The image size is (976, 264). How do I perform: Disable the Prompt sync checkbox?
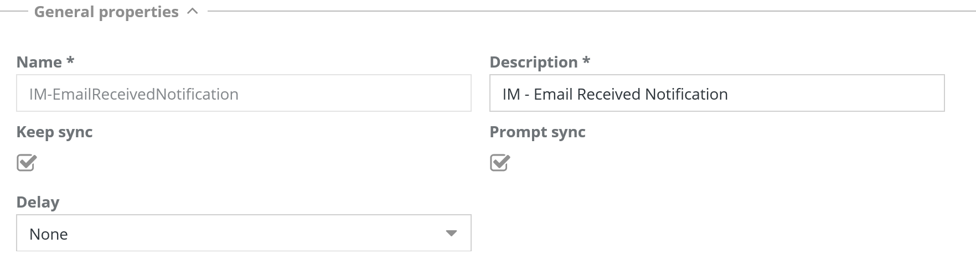tap(500, 163)
